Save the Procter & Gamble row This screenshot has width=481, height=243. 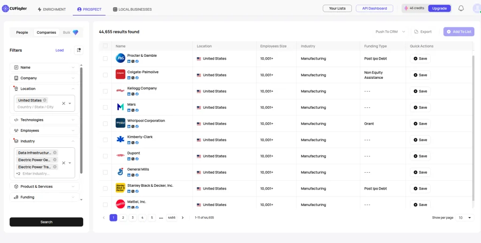click(x=420, y=59)
